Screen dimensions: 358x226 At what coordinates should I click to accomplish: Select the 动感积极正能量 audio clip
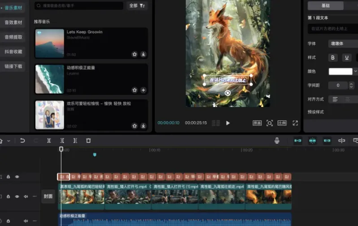175,220
